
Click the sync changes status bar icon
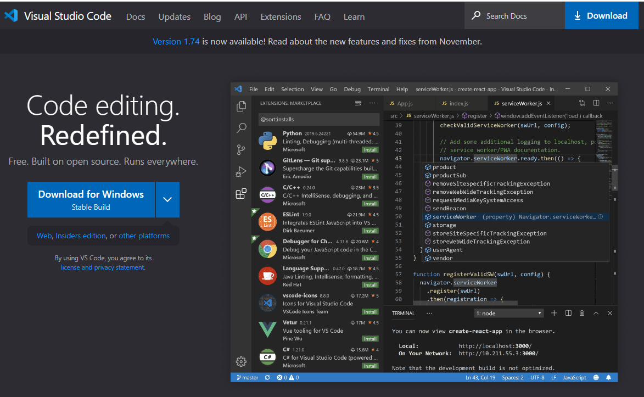(267, 377)
